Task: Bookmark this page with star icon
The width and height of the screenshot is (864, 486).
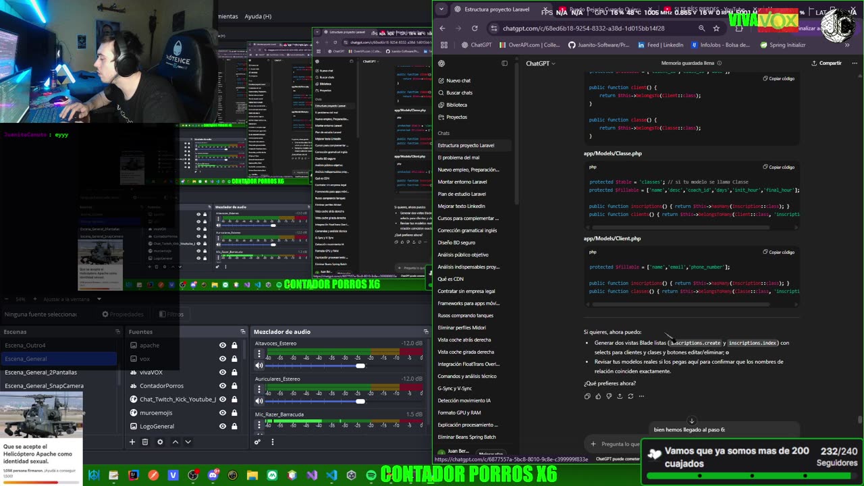Action: 716,28
